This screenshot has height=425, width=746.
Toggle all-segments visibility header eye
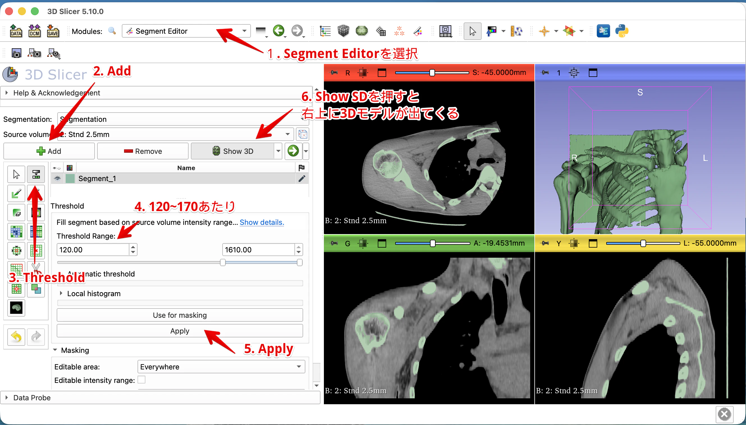pyautogui.click(x=57, y=168)
